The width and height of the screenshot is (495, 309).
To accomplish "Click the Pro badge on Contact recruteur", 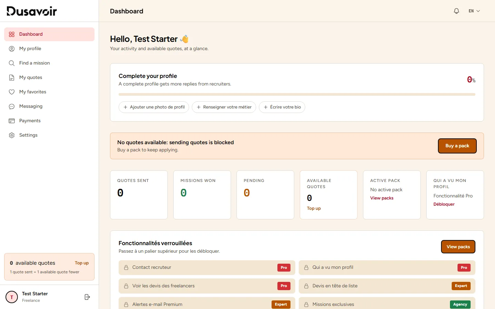I will coord(284,268).
